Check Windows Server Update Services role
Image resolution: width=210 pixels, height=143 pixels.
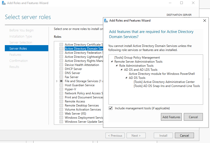[61, 122]
